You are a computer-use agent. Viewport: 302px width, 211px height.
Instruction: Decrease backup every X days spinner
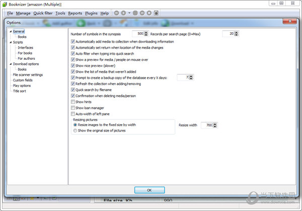tap(191, 78)
